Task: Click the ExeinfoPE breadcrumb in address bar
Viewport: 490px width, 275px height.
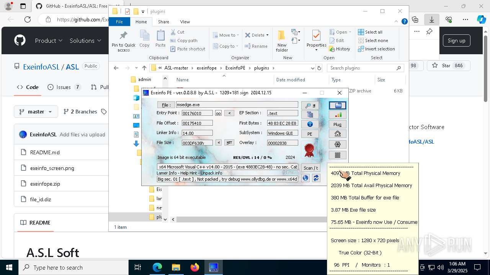Action: (x=235, y=68)
